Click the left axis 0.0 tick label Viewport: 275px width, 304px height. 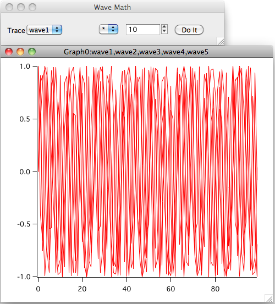[25, 172]
